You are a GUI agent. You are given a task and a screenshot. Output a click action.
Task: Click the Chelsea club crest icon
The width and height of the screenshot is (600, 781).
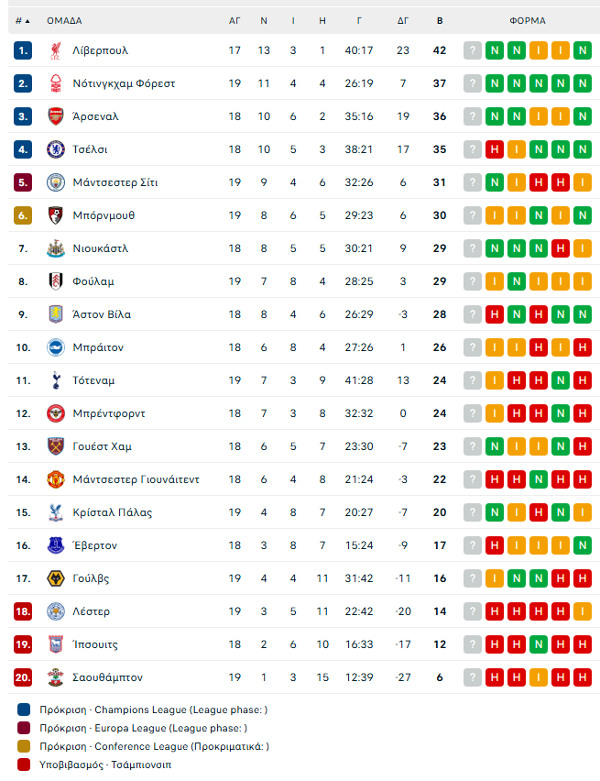pyautogui.click(x=55, y=149)
